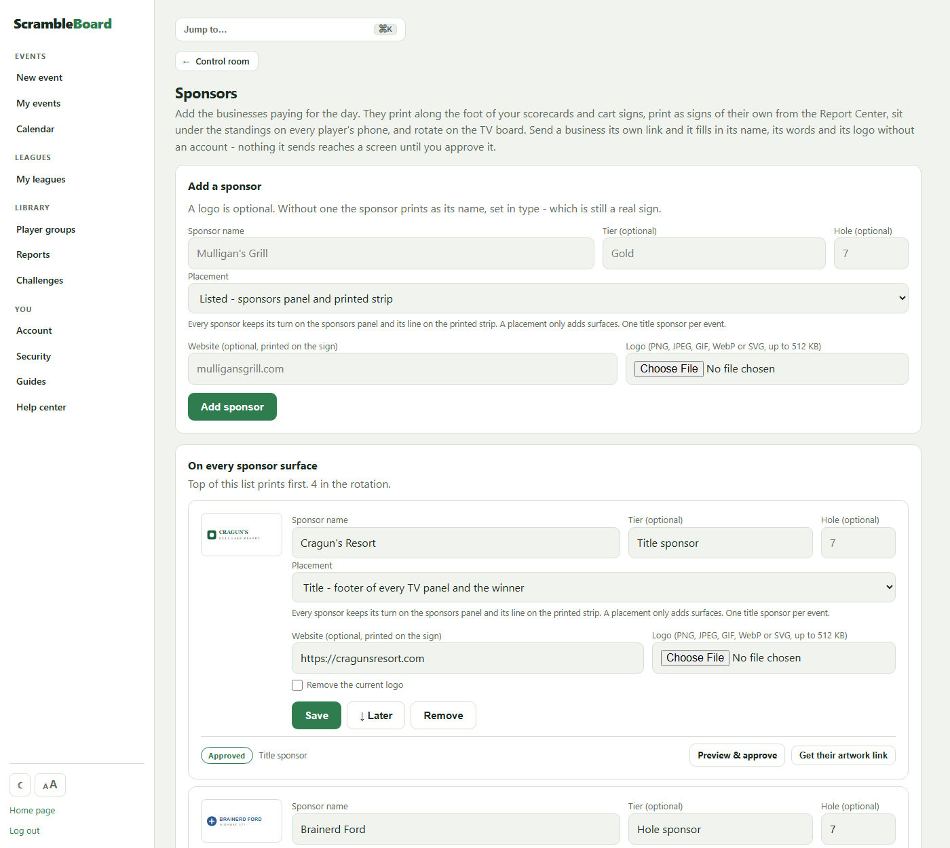Toggle dark mode moon icon

pyautogui.click(x=20, y=785)
